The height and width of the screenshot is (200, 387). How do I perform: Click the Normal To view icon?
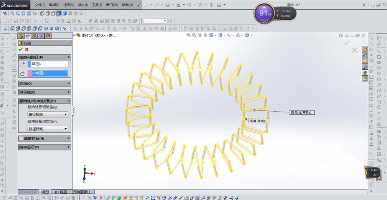(x=5, y=28)
